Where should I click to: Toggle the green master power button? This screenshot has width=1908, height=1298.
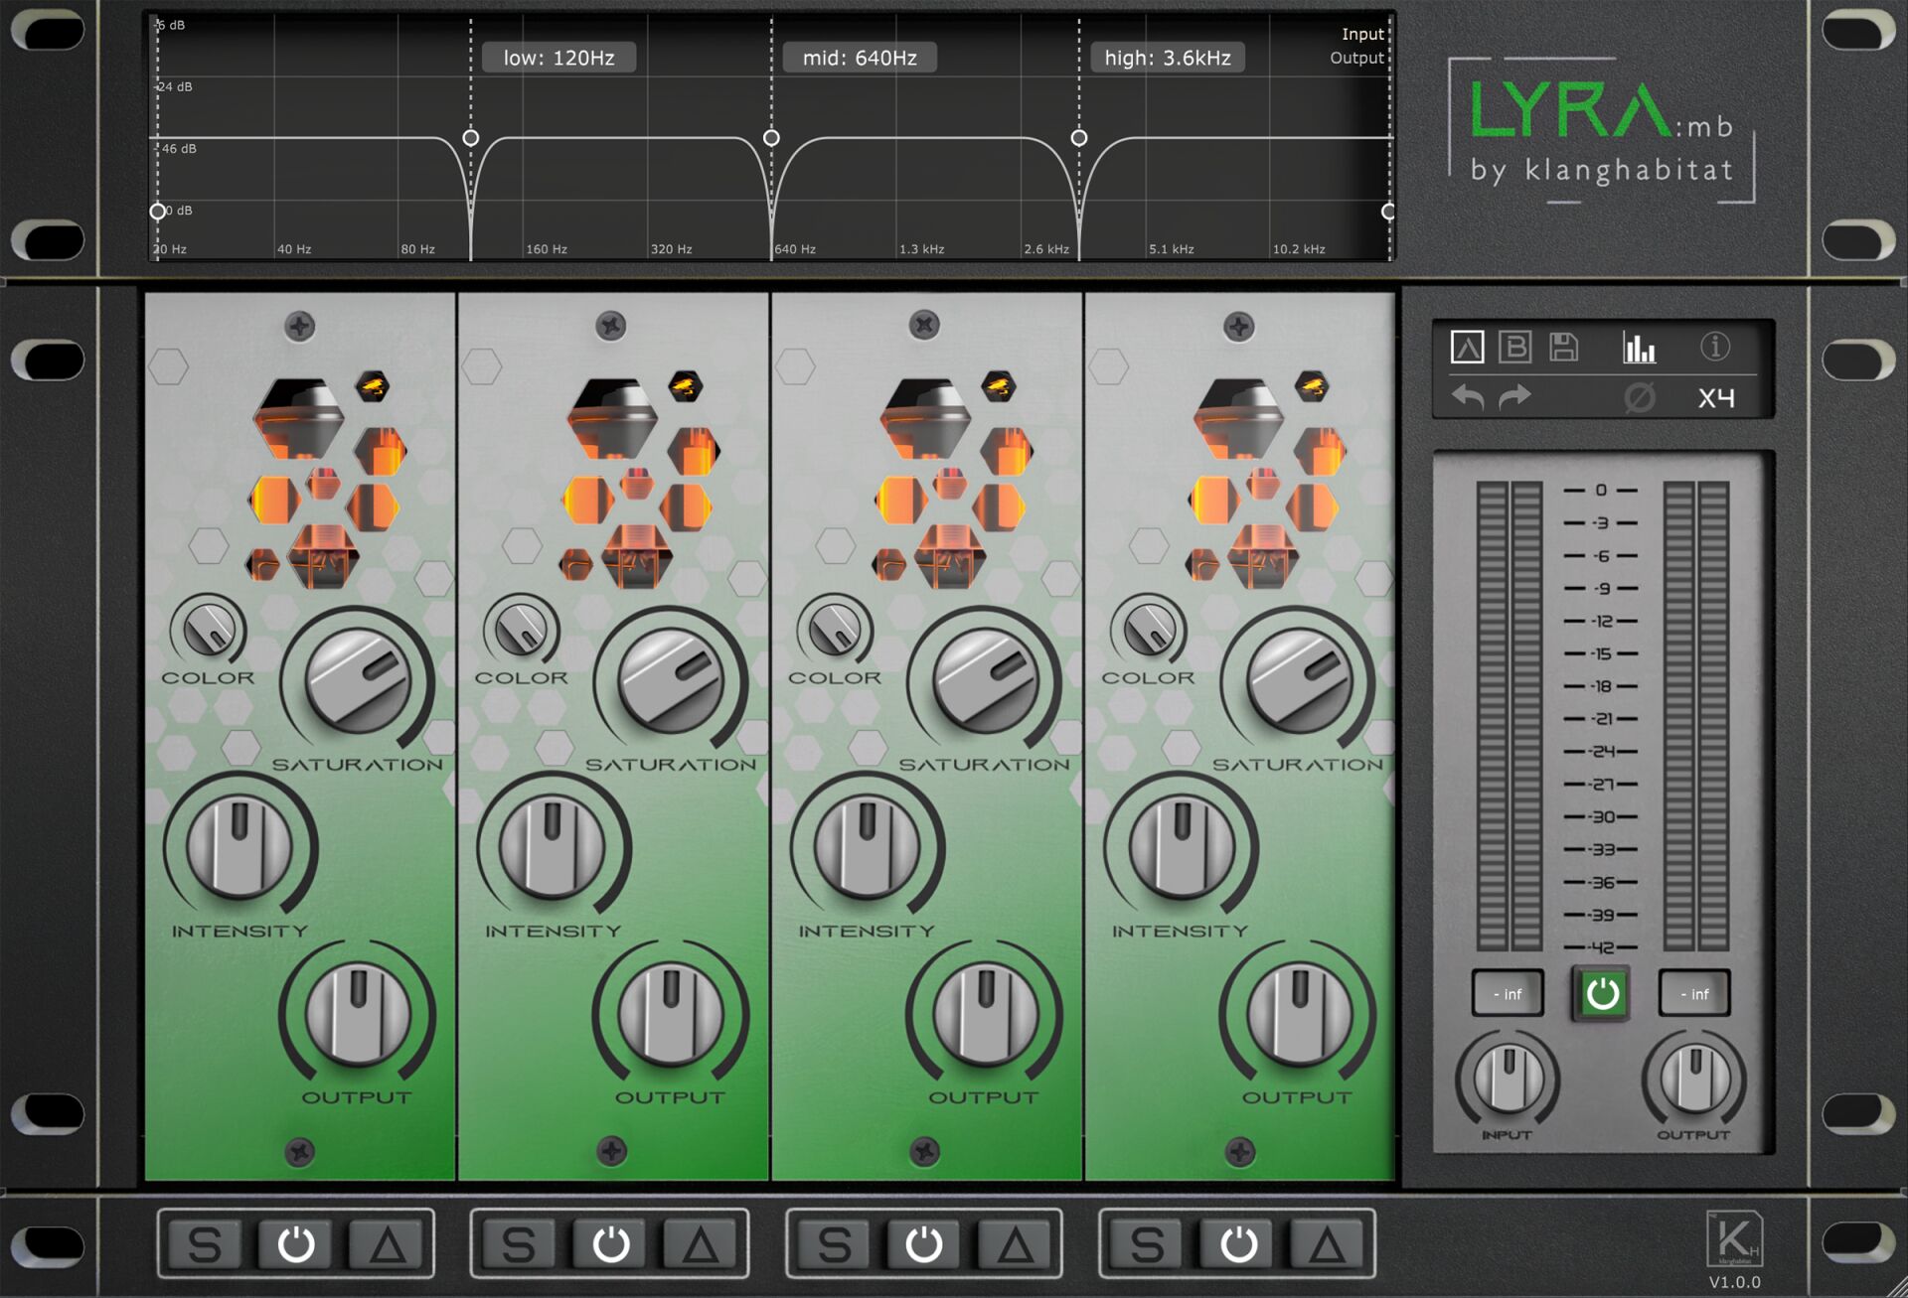tap(1600, 992)
